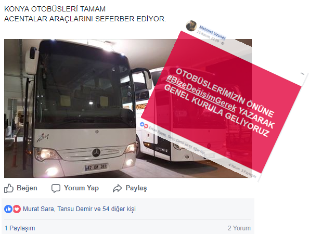Click the Beğen text button

tap(27, 188)
